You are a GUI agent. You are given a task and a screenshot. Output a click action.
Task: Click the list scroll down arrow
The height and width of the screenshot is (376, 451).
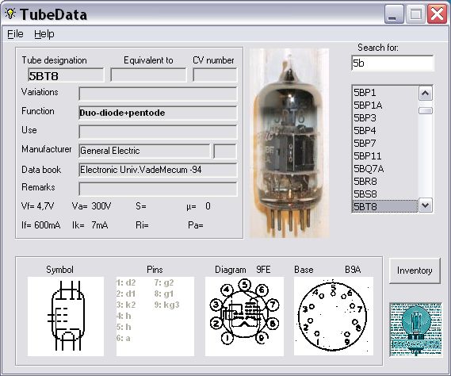click(x=426, y=205)
